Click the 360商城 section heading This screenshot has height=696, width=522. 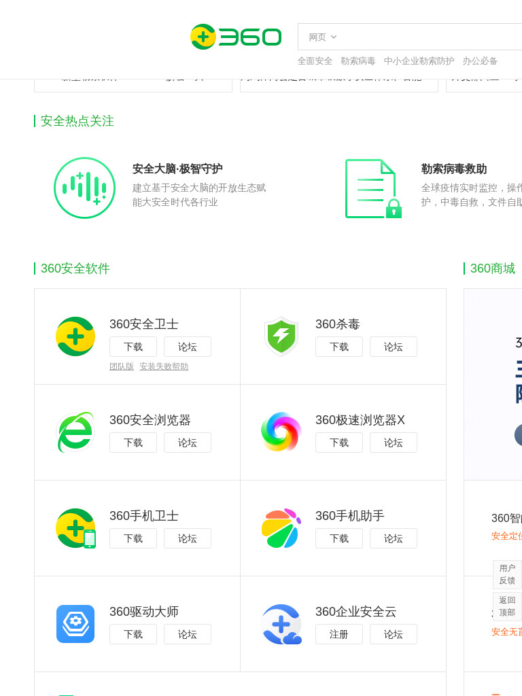(492, 268)
